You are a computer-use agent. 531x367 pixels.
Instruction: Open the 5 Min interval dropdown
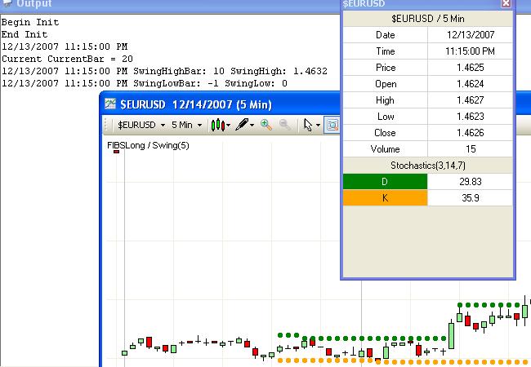[186, 125]
